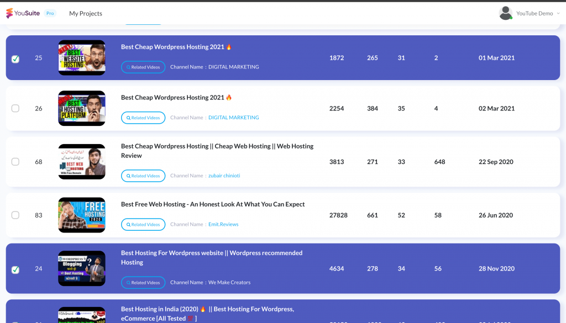Uncheck the checkbox for video row 25
This screenshot has width=566, height=323.
pos(15,59)
